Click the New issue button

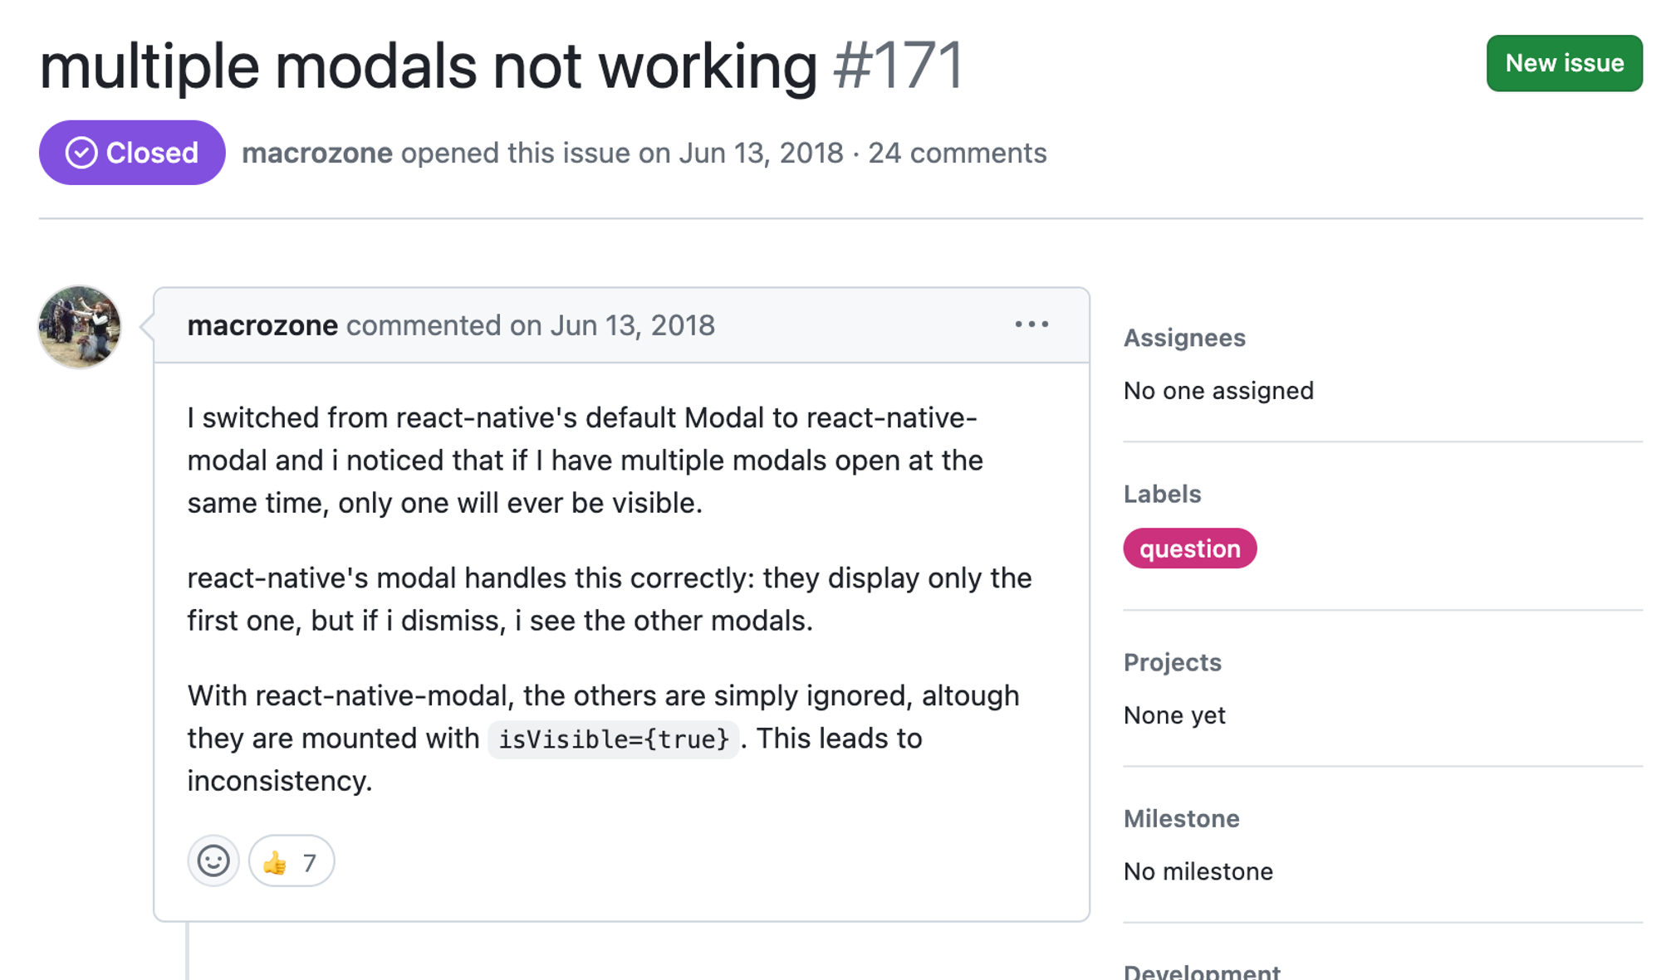1564,63
